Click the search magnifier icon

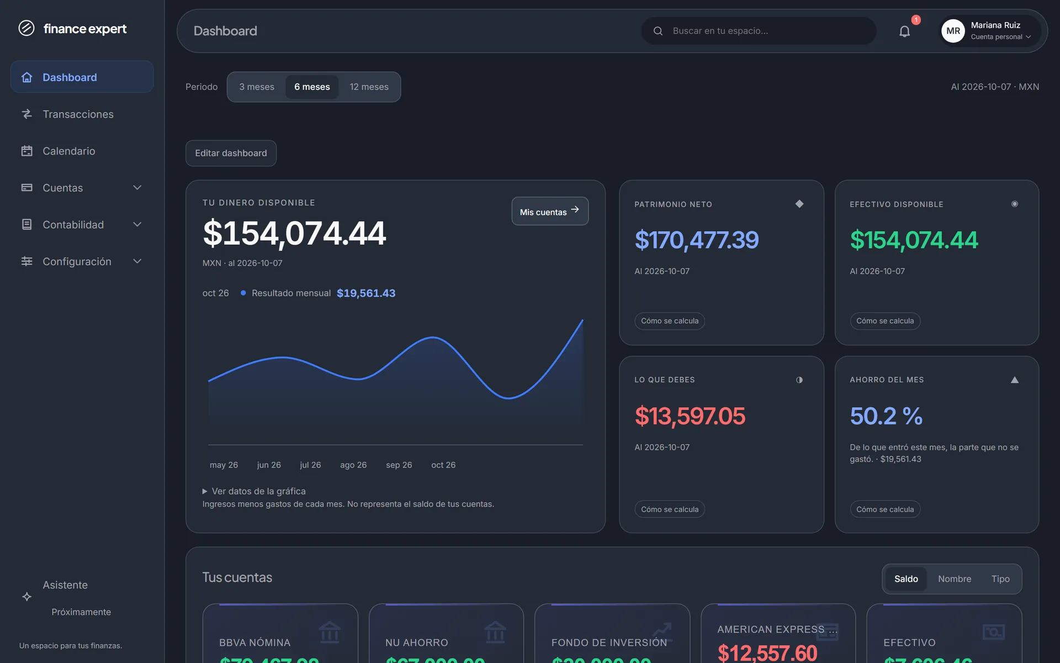(x=658, y=31)
